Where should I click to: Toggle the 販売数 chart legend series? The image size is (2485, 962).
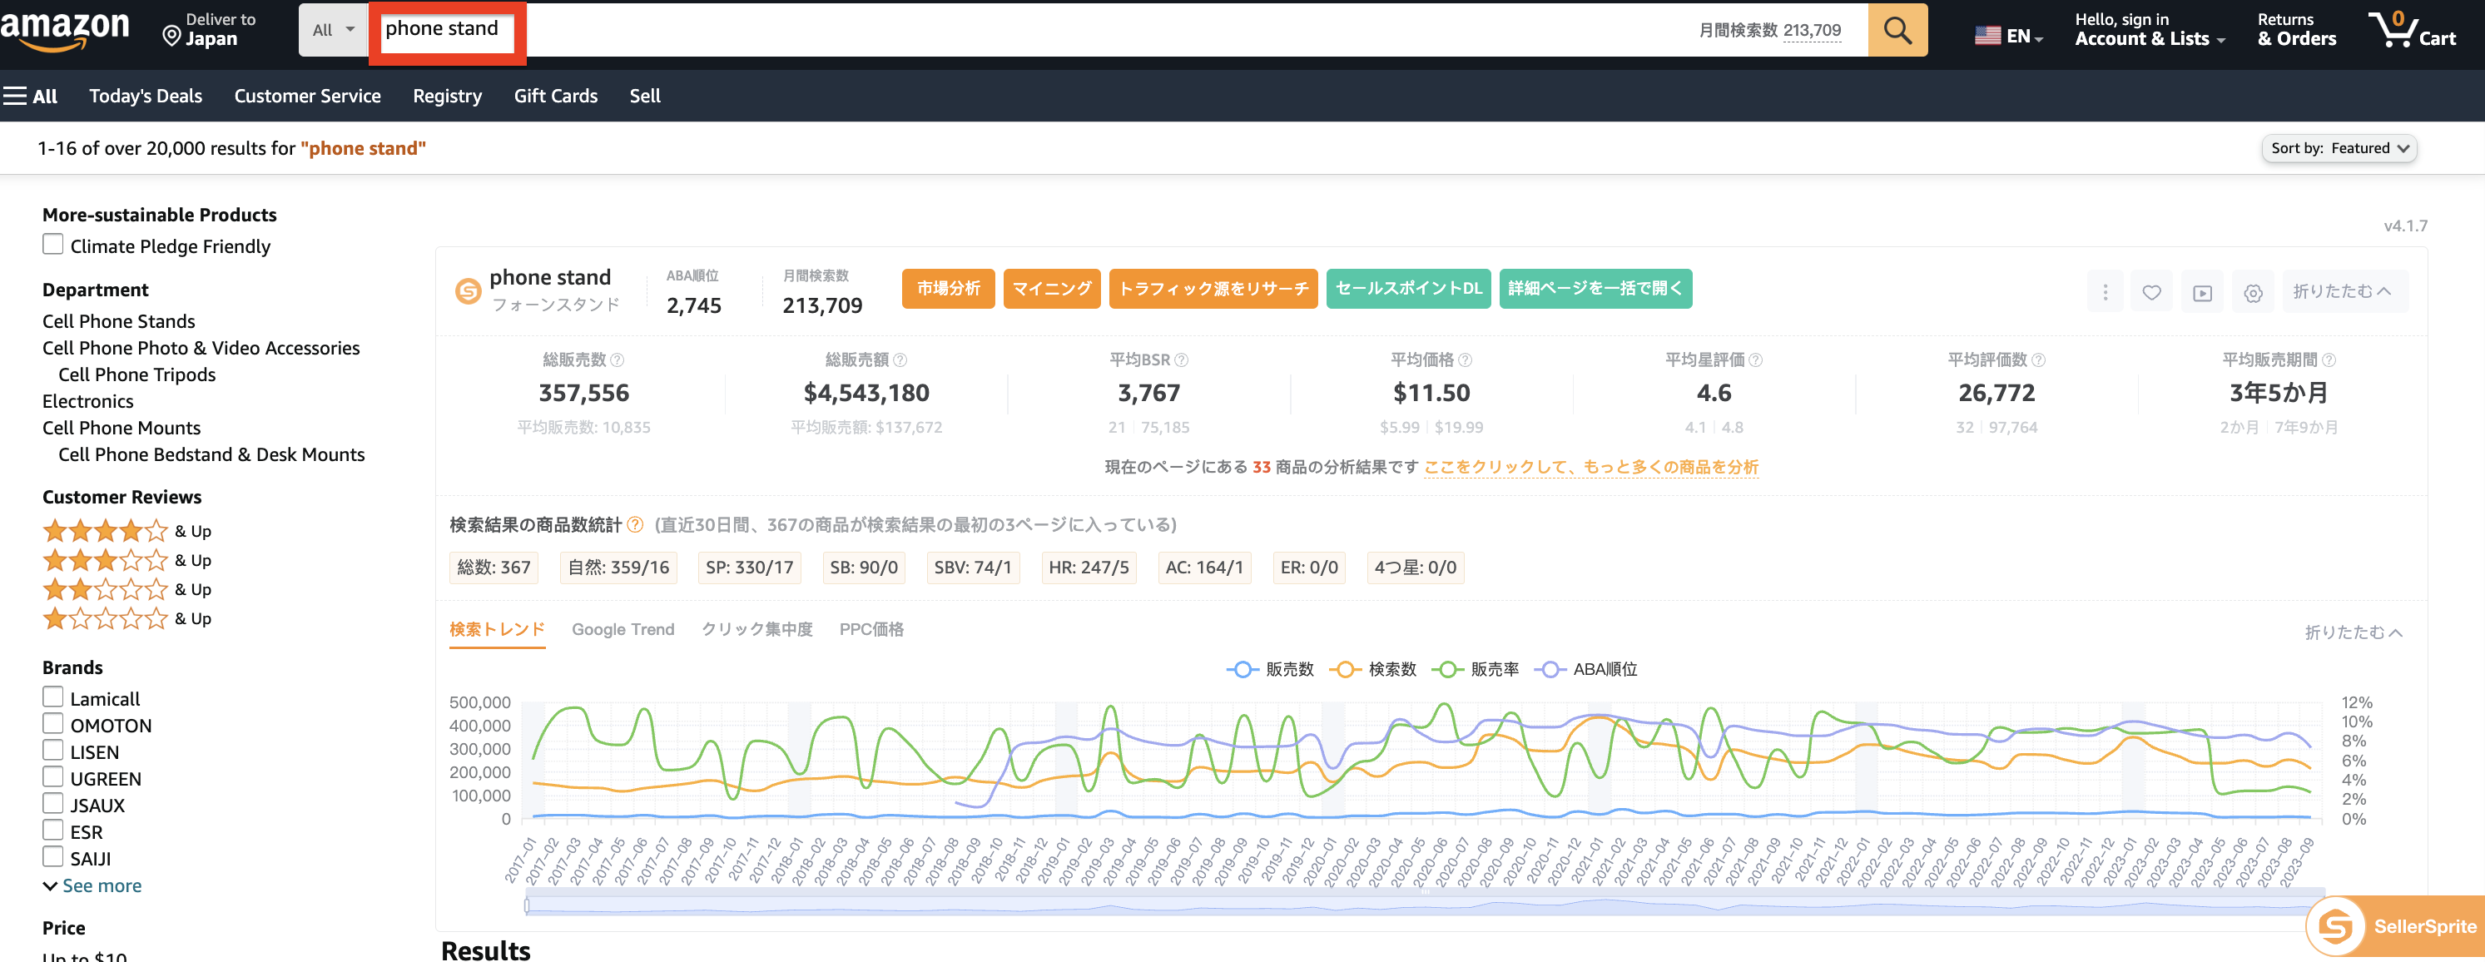coord(1269,669)
